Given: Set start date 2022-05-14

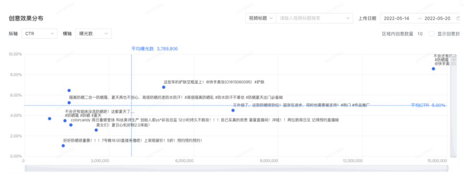Looking at the screenshot, I should (x=397, y=18).
